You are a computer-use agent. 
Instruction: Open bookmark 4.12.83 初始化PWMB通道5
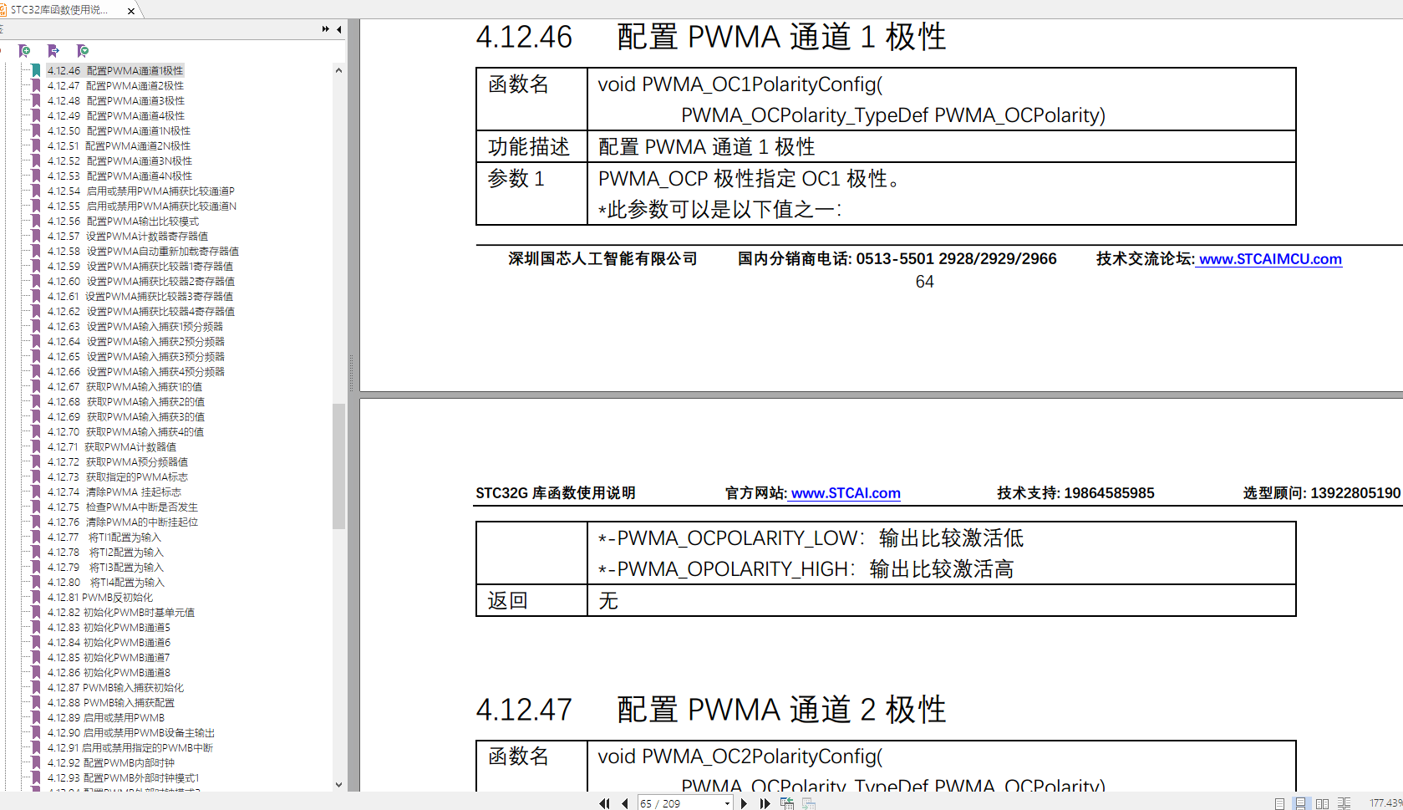(x=109, y=628)
